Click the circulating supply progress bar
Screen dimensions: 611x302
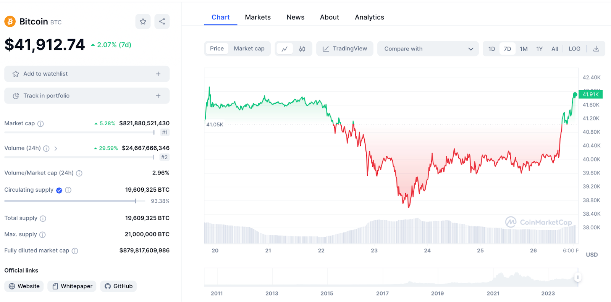(75, 201)
